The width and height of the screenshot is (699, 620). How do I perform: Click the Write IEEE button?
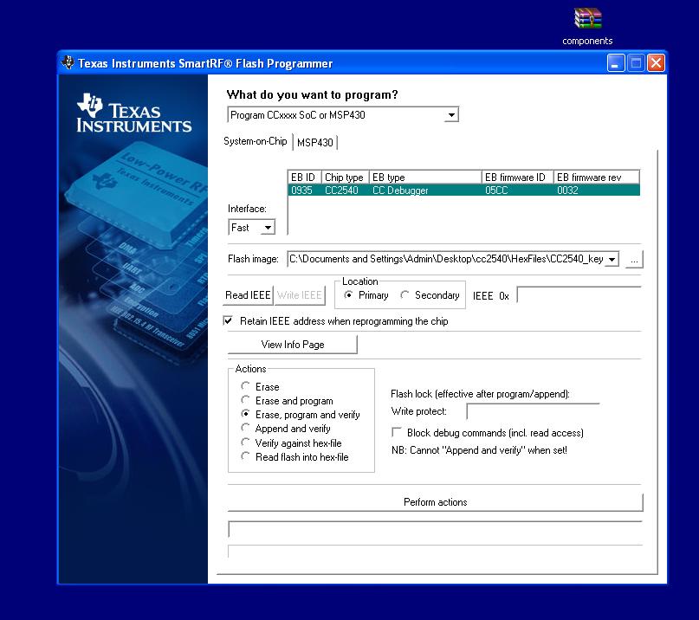300,295
